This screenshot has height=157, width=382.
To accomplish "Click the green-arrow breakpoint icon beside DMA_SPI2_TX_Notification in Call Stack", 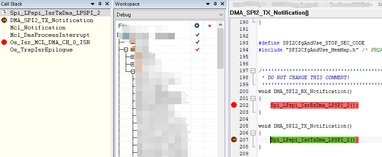I will tap(4, 20).
